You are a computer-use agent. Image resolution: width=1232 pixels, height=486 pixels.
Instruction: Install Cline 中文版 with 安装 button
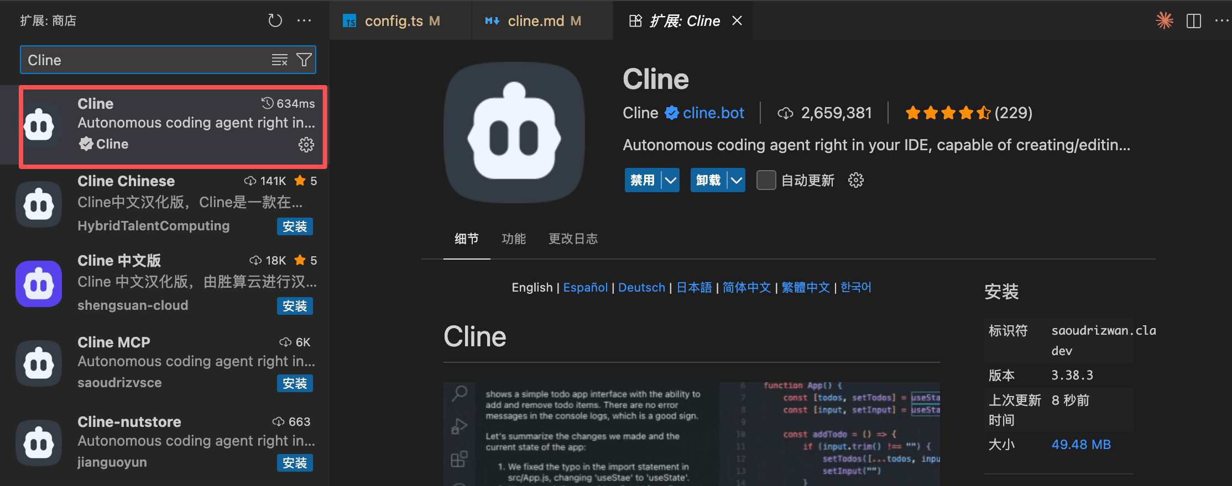(x=295, y=306)
